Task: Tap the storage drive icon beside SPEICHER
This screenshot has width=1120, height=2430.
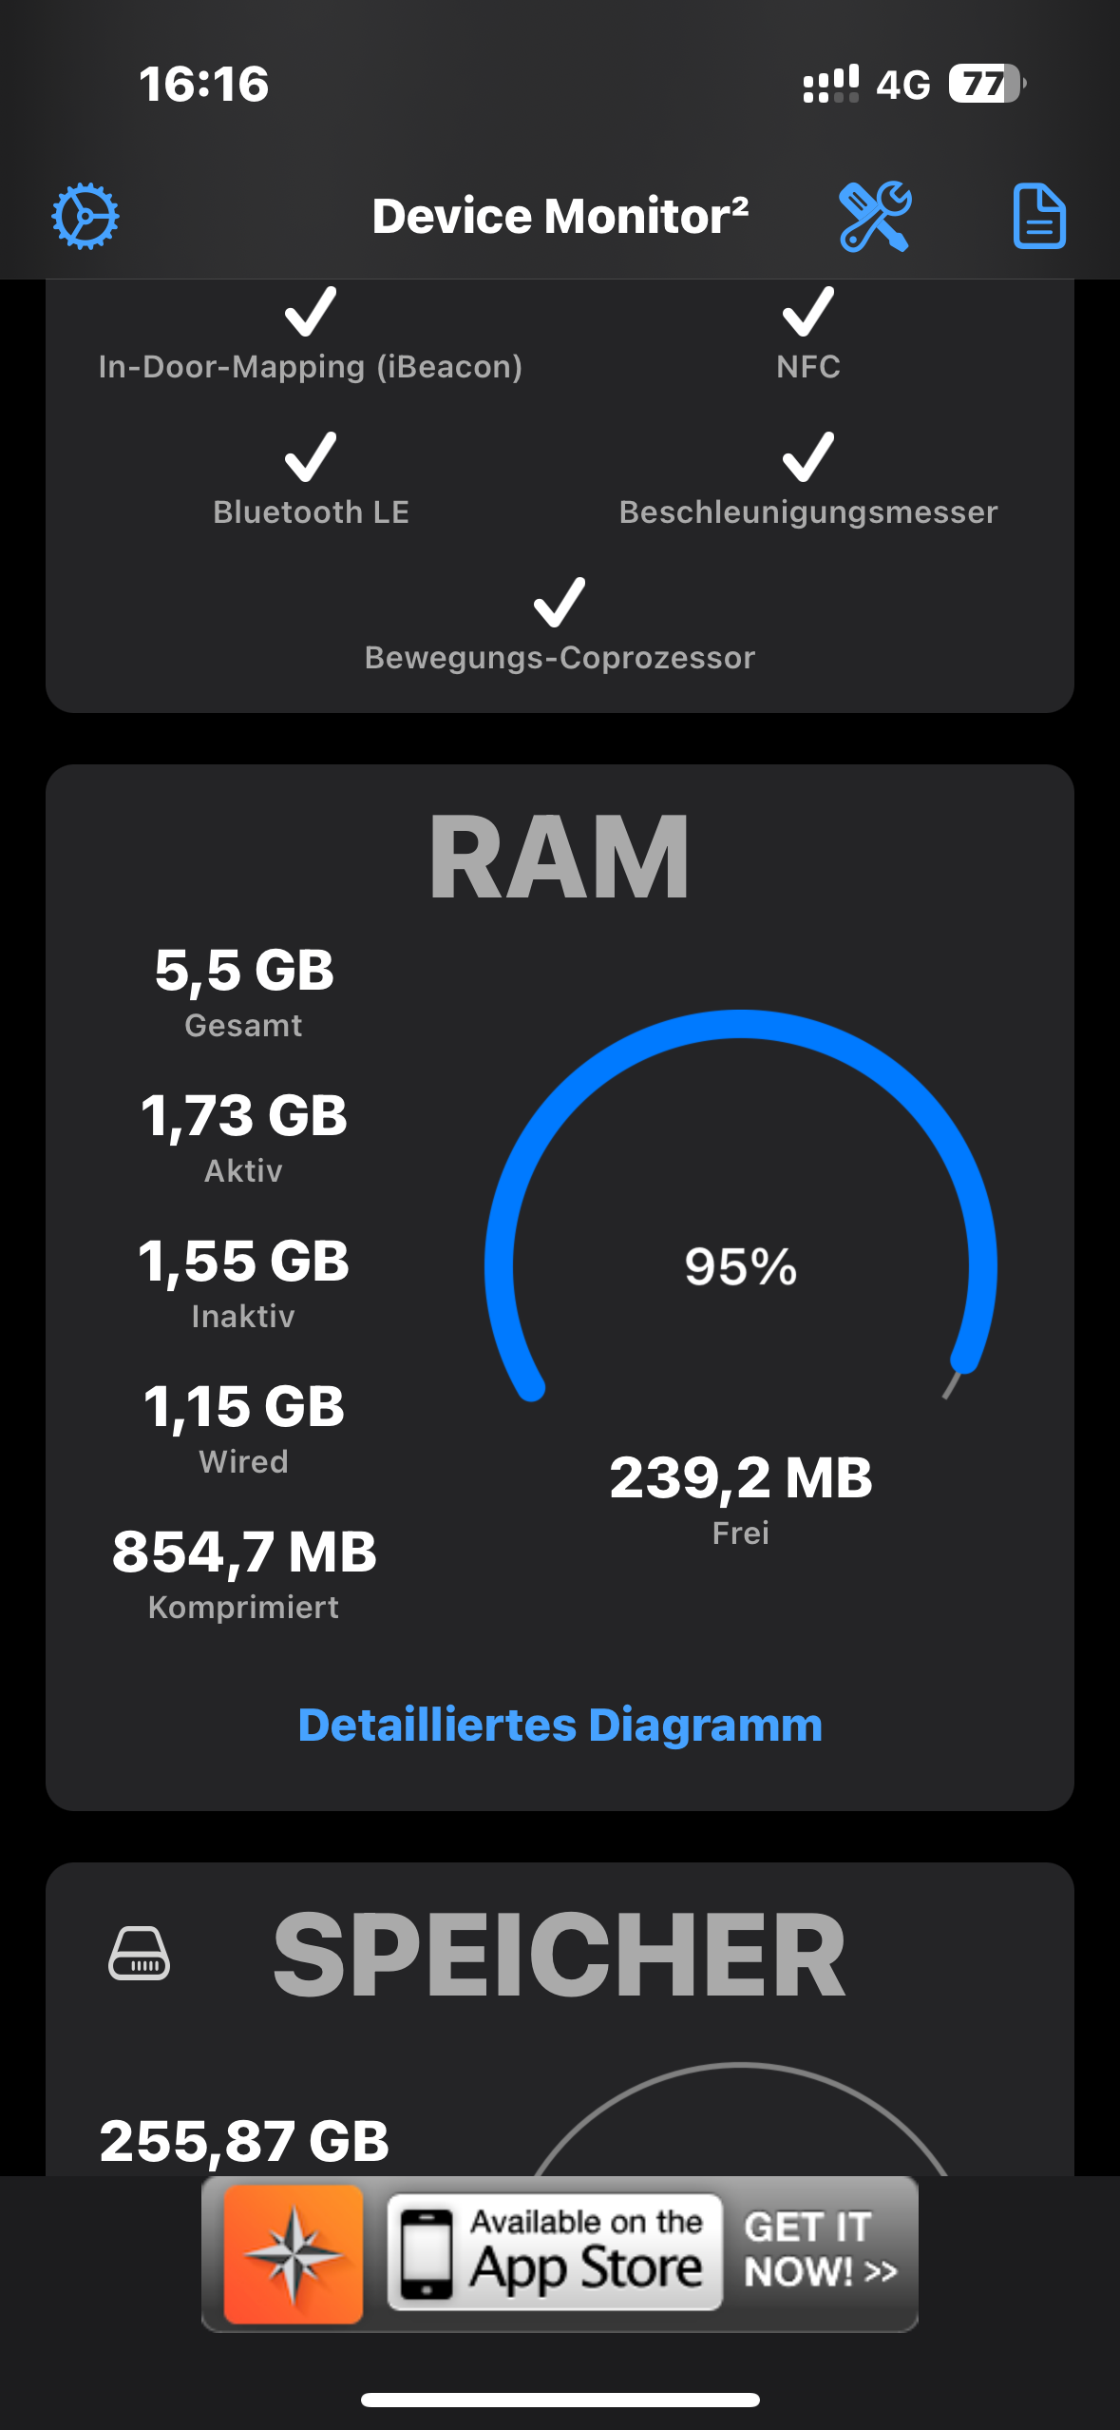Action: (x=140, y=1955)
